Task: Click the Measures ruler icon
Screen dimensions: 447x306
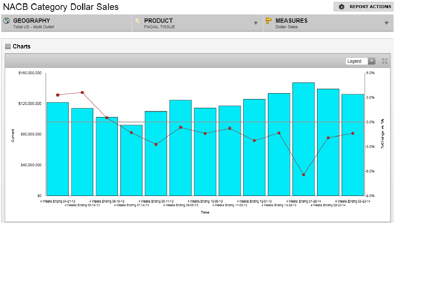Action: pos(268,21)
